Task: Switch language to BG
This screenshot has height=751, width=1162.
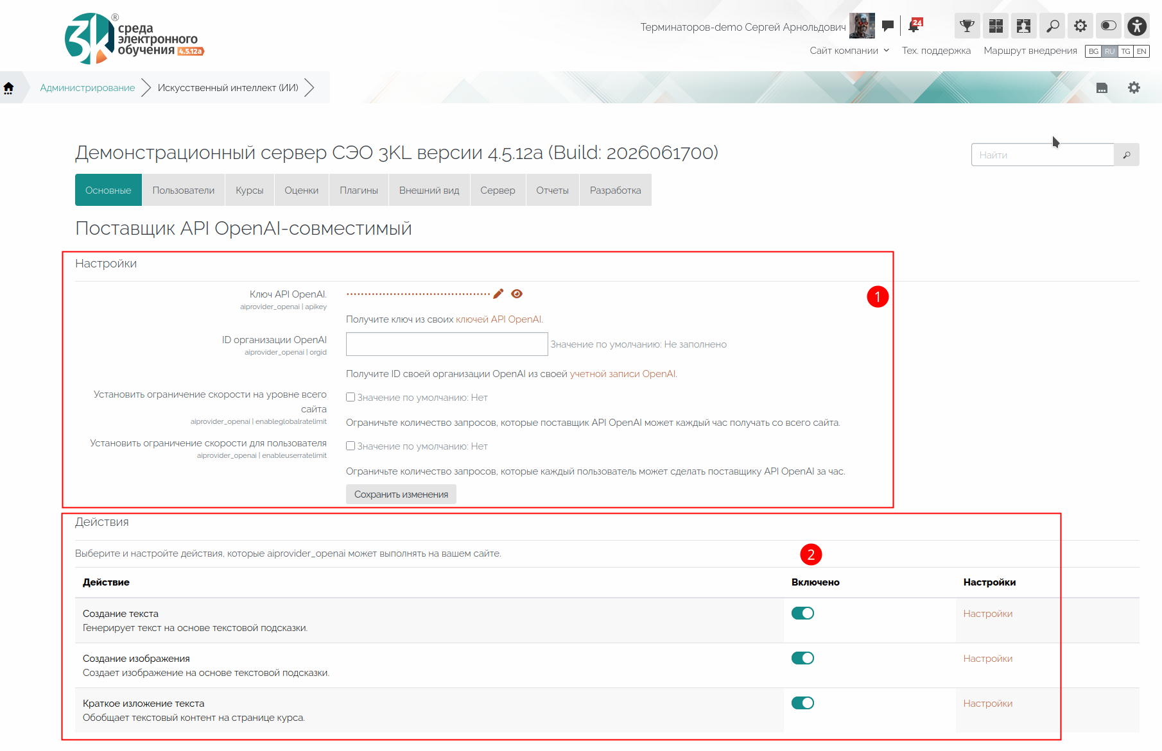Action: click(x=1093, y=51)
